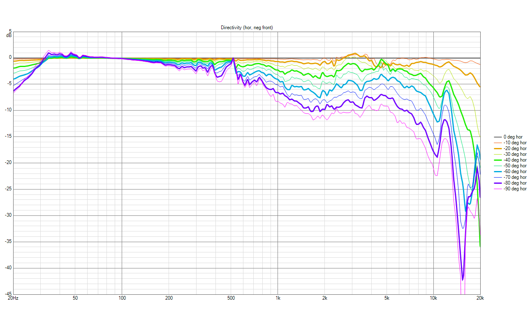Select the '-50 deg hor' legend label

515,166
